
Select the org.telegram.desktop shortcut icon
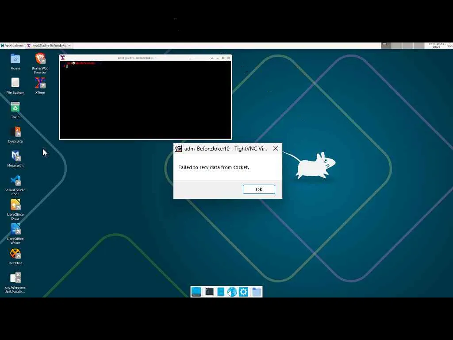[x=15, y=282]
